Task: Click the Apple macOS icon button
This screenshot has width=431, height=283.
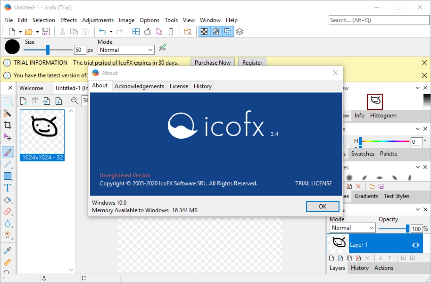Action: (x=147, y=32)
